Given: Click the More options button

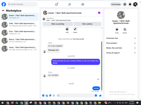Looking at the screenshot, I should 87,24.
